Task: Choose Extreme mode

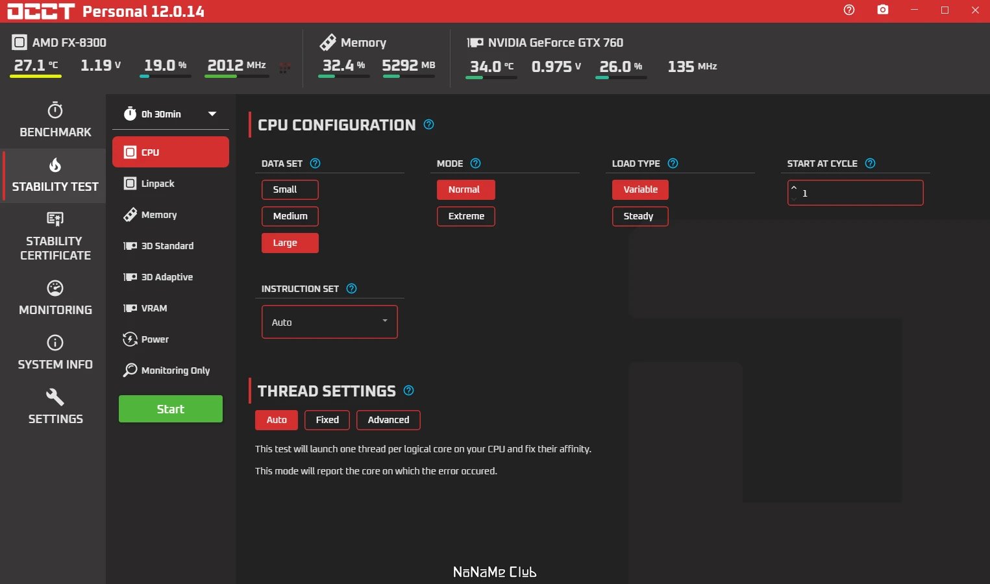Action: (466, 216)
